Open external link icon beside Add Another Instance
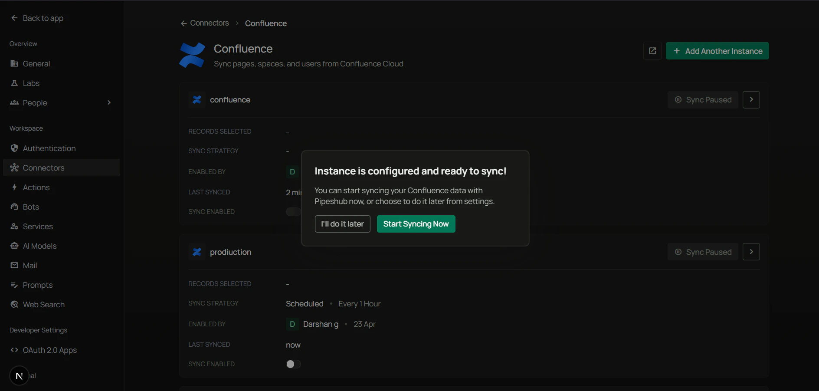This screenshot has width=819, height=391. coord(652,51)
